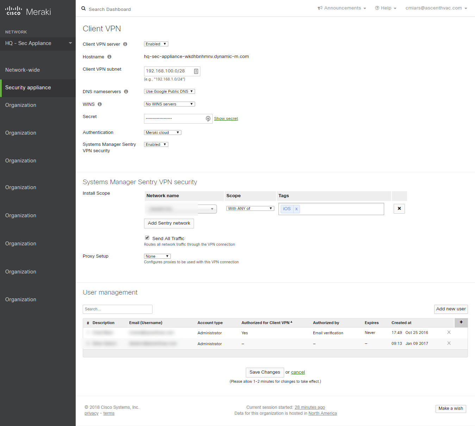Click the Client VPN subnet input field
This screenshot has height=426, width=475.
[x=169, y=71]
